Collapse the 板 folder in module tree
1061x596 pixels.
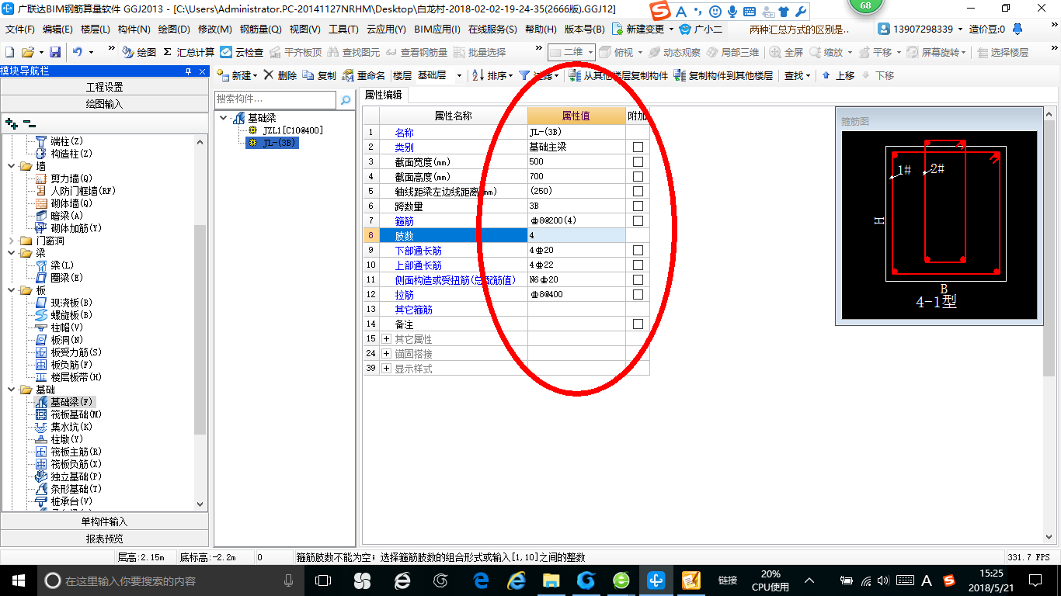12,290
